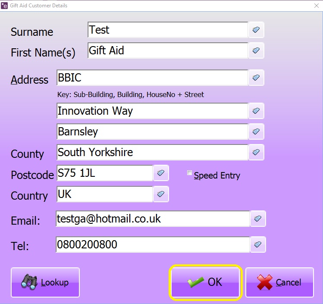
Task: Click the tag icon beside Country field
Action: click(x=161, y=194)
